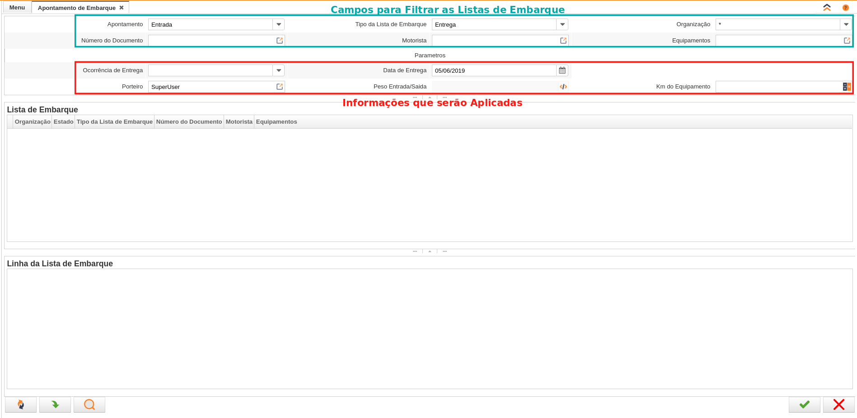This screenshot has height=418, width=857.
Task: Collapse the Parametros section via the up arrow
Action: pyautogui.click(x=429, y=97)
